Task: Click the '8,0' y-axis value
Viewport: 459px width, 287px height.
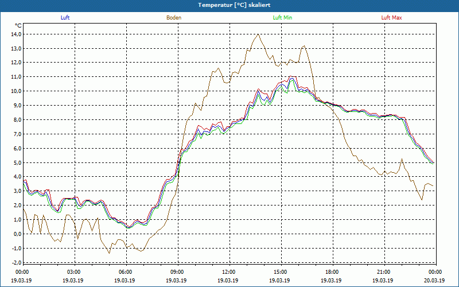Action: (18, 120)
